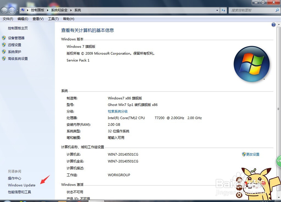Open 性能信息和工具 link

tap(19, 192)
